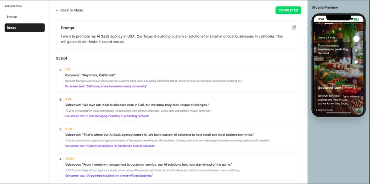The width and height of the screenshot is (370, 184).
Task: Click the 9-15s timestamp
Action: [69, 129]
